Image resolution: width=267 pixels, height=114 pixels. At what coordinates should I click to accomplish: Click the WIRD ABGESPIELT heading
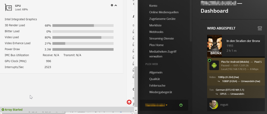[x=221, y=28]
